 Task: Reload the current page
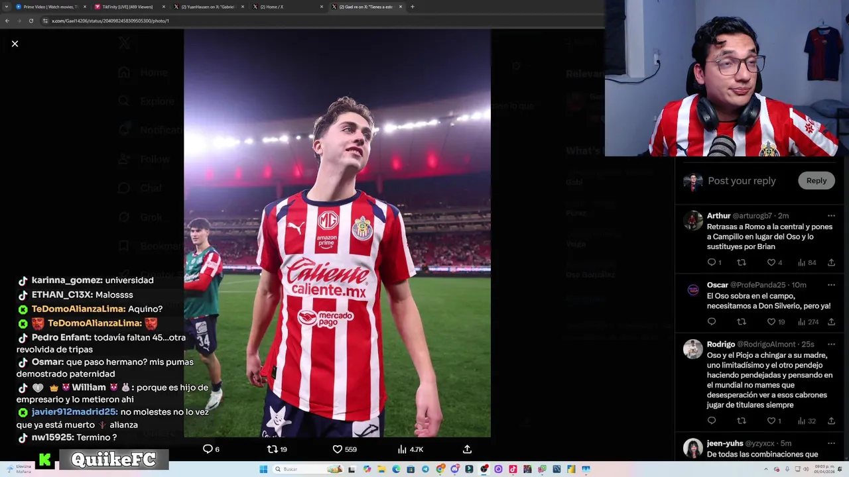(x=31, y=21)
